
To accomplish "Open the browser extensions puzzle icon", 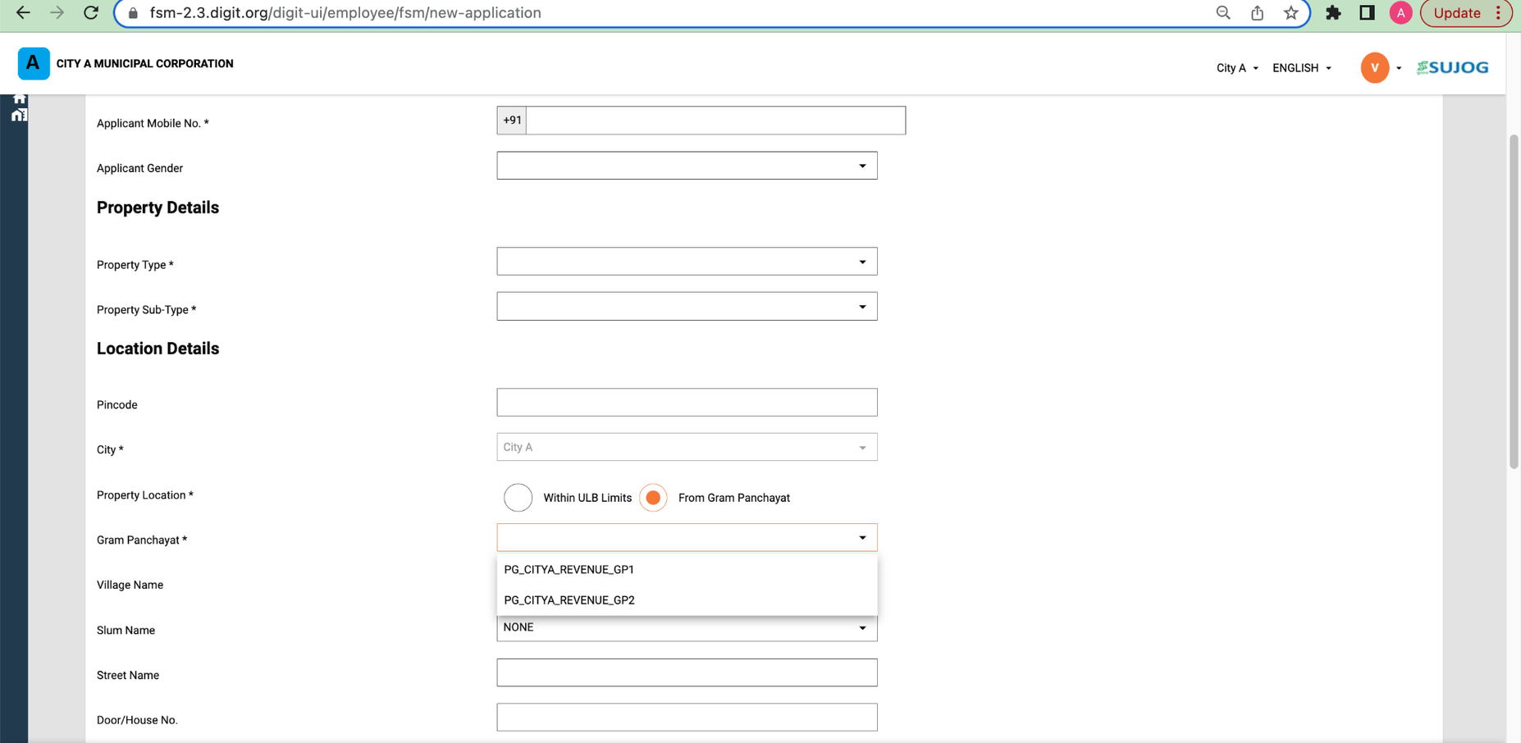I will pos(1333,12).
